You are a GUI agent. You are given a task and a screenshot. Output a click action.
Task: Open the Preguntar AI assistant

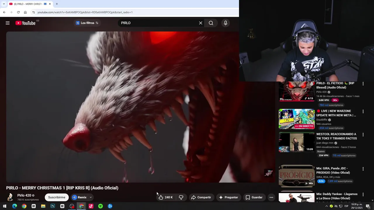point(228,197)
